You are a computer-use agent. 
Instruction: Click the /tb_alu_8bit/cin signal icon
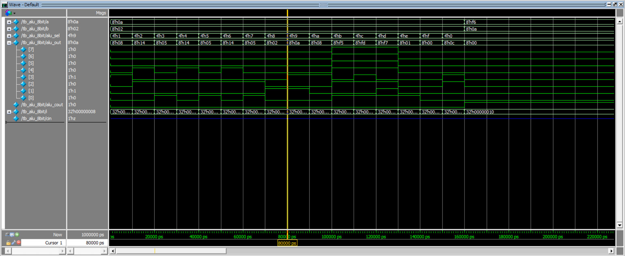(x=16, y=119)
